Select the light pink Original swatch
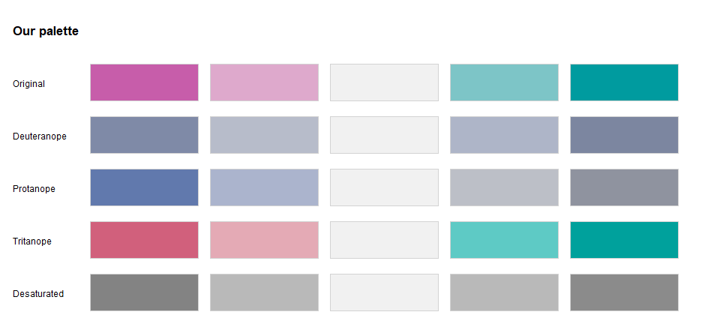702x324 pixels. [264, 82]
